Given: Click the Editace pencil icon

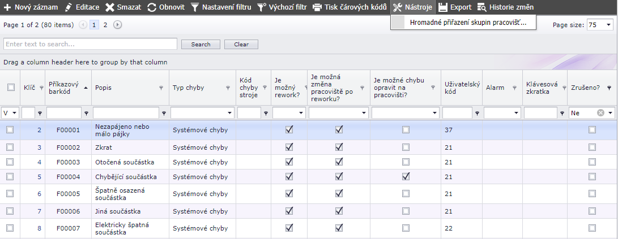Looking at the screenshot, I should (69, 7).
